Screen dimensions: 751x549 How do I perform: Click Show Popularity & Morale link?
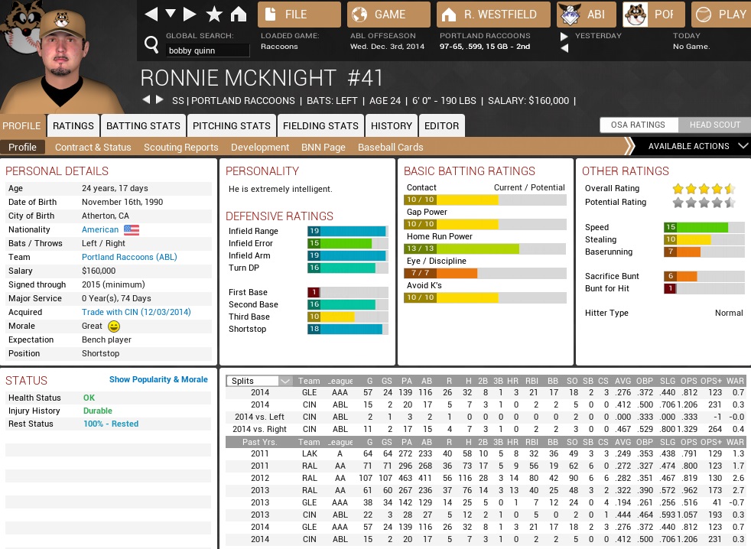tap(158, 379)
